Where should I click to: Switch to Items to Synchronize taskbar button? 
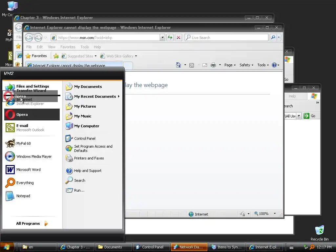tap(226, 247)
